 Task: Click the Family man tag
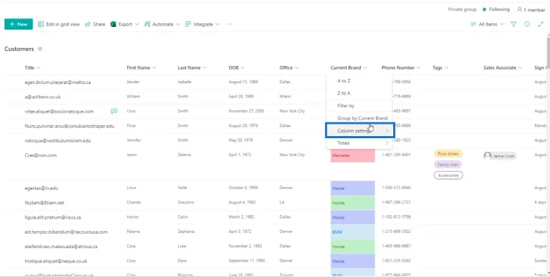[448, 164]
